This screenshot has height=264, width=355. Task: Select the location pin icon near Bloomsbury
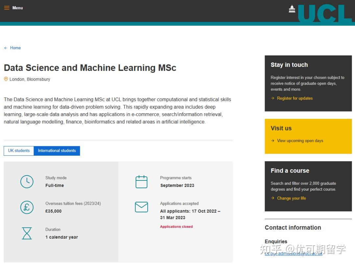click(6, 79)
